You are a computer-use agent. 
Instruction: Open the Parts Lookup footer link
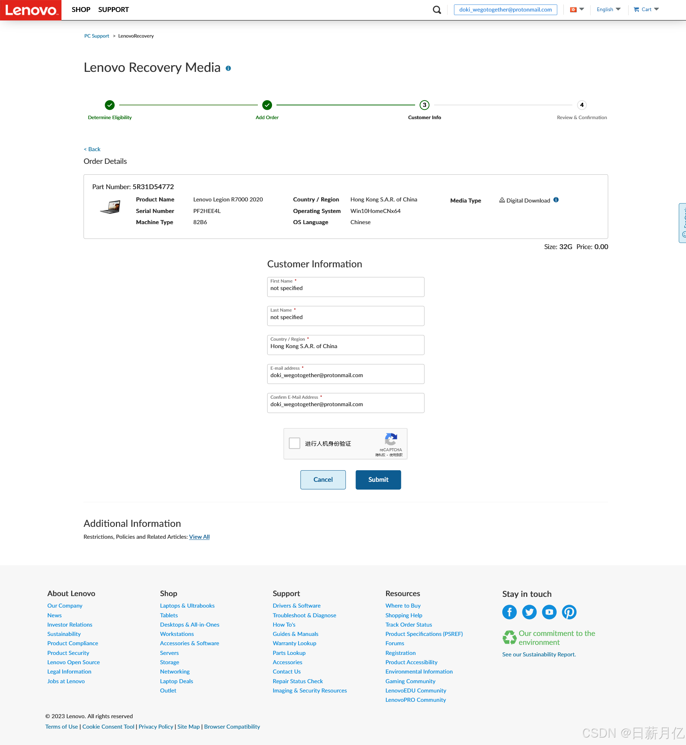tap(289, 653)
